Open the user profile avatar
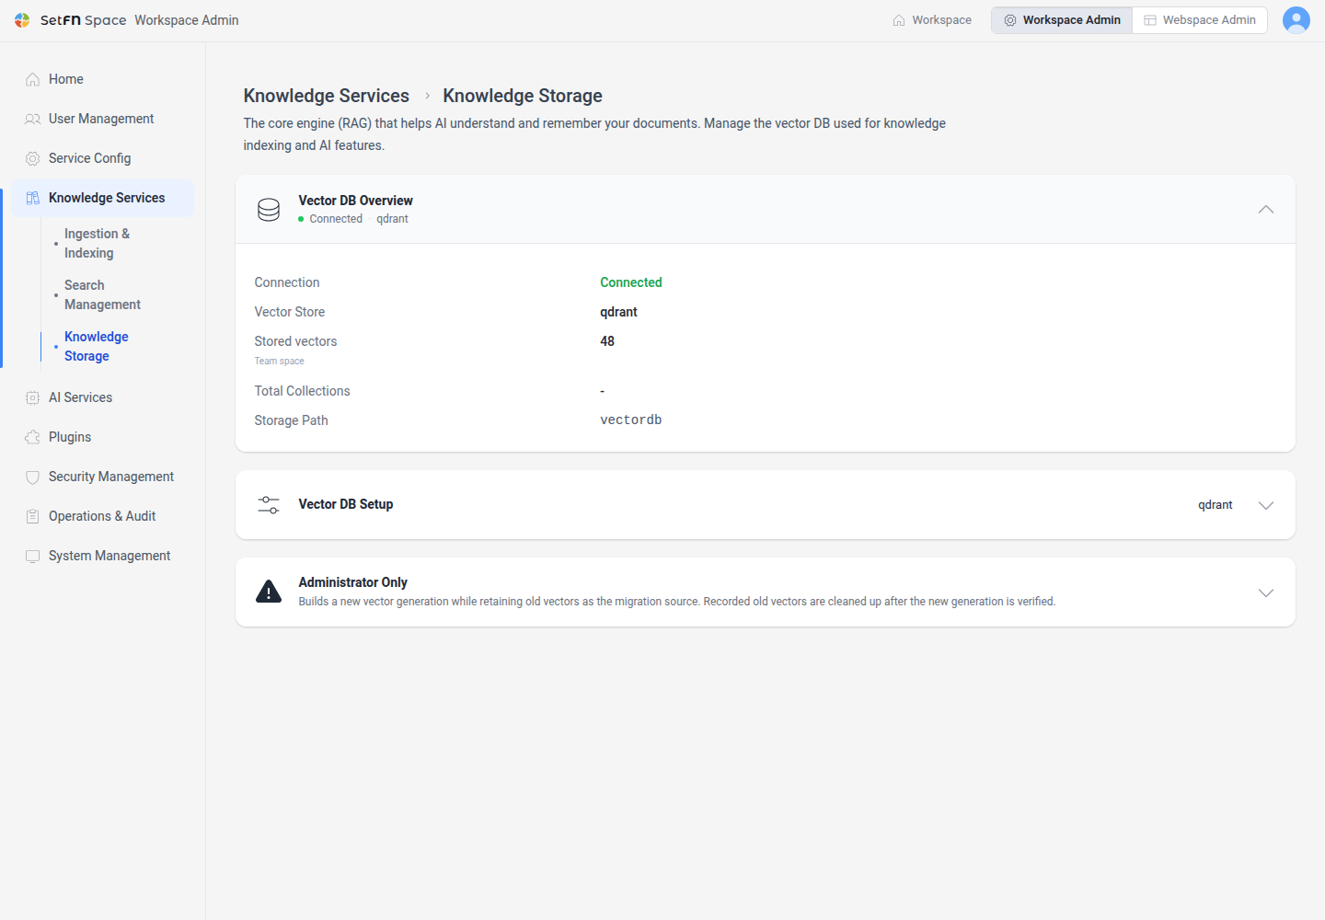The image size is (1325, 920). (x=1296, y=20)
